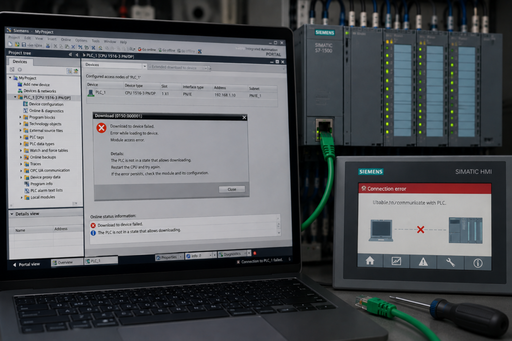This screenshot has height=341, width=512.
Task: Open the trend chart icon on HMI
Action: pyautogui.click(x=396, y=261)
